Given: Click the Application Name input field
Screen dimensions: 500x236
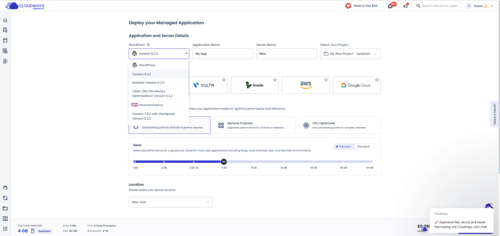Looking at the screenshot, I should point(223,54).
